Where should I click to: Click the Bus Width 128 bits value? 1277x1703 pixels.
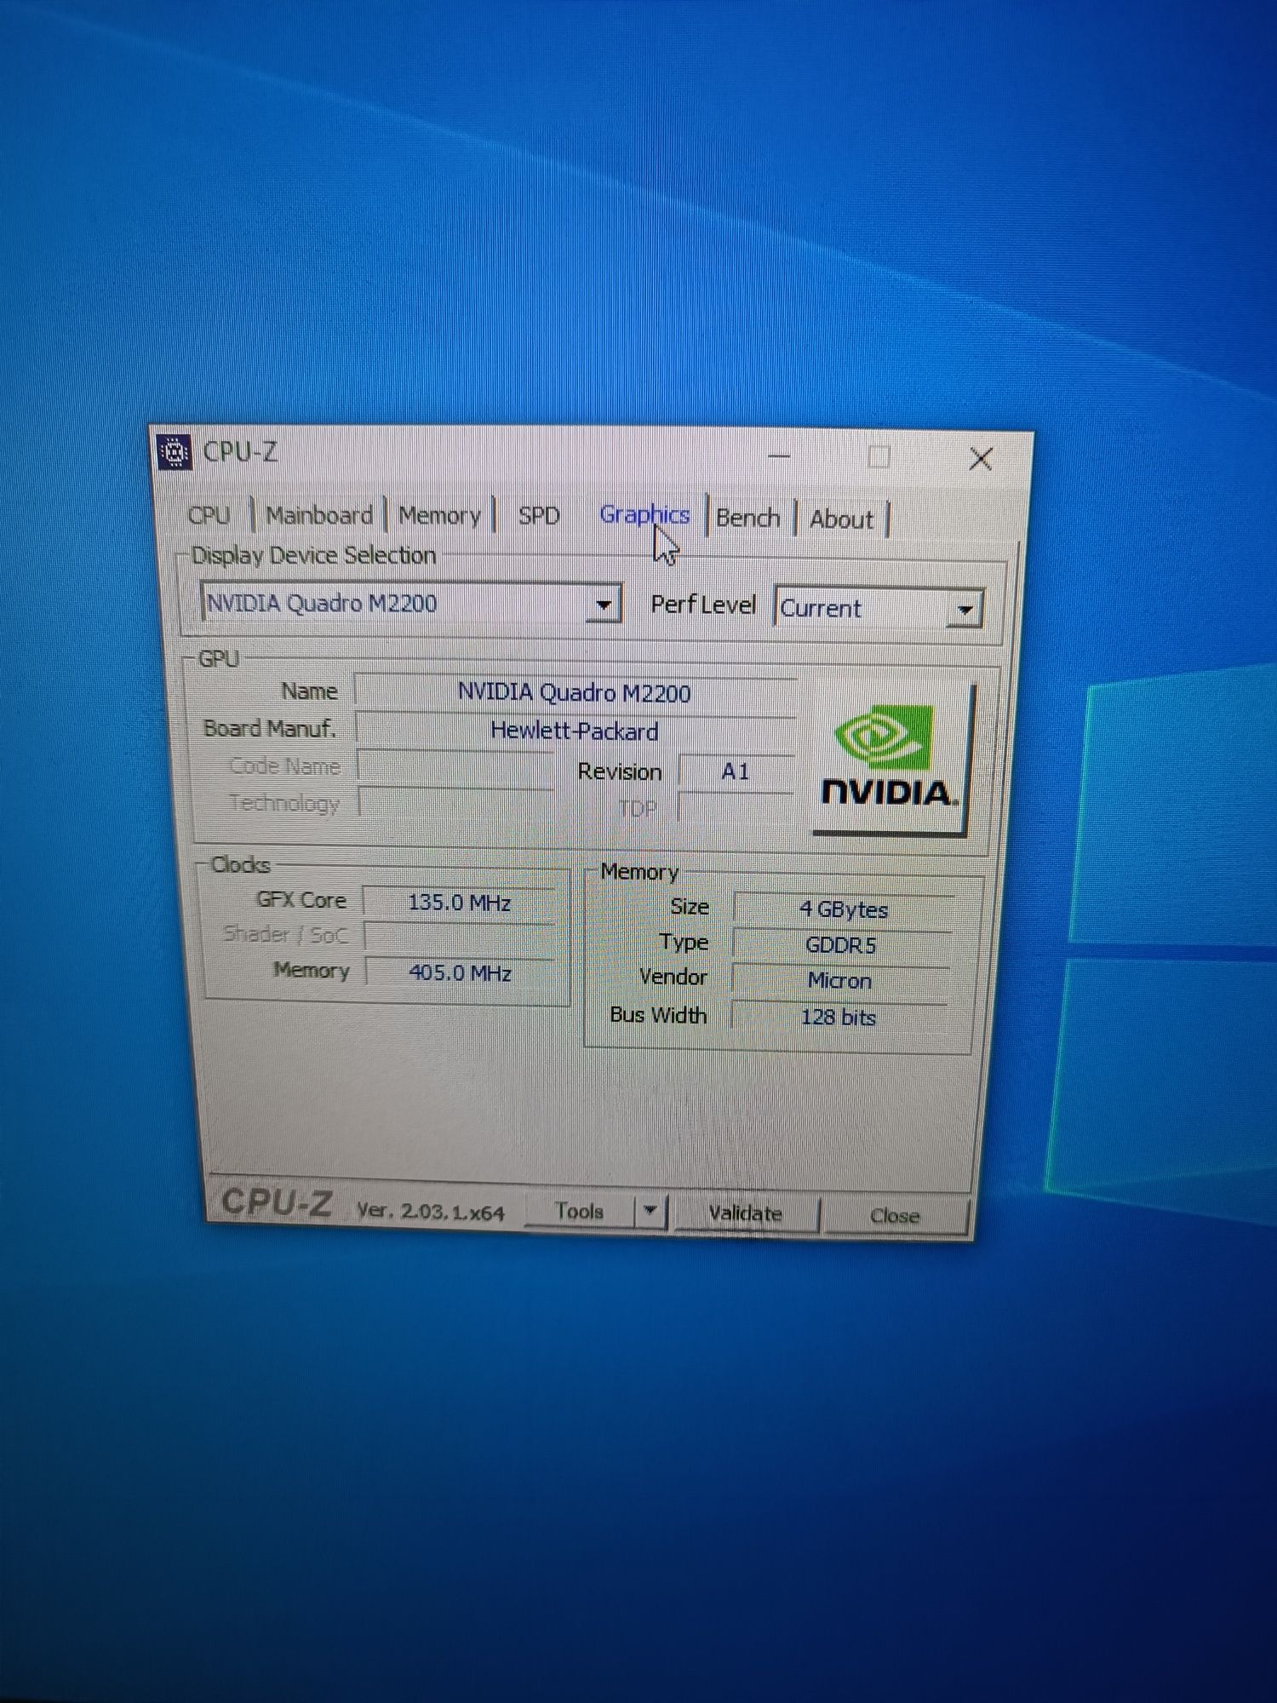pos(838,1018)
